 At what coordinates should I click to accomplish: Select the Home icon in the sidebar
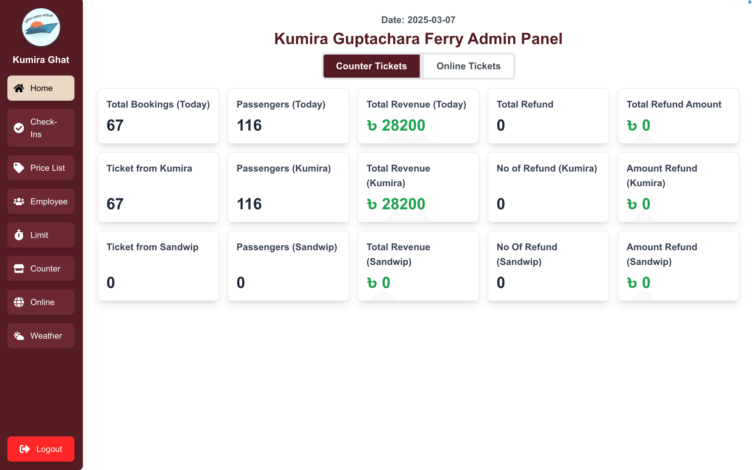coord(19,88)
